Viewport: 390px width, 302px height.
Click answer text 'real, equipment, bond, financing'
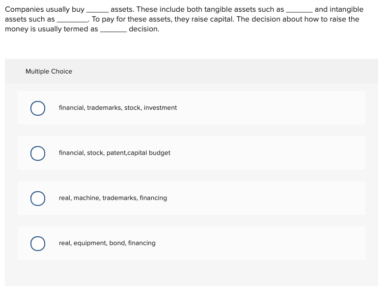click(x=107, y=243)
